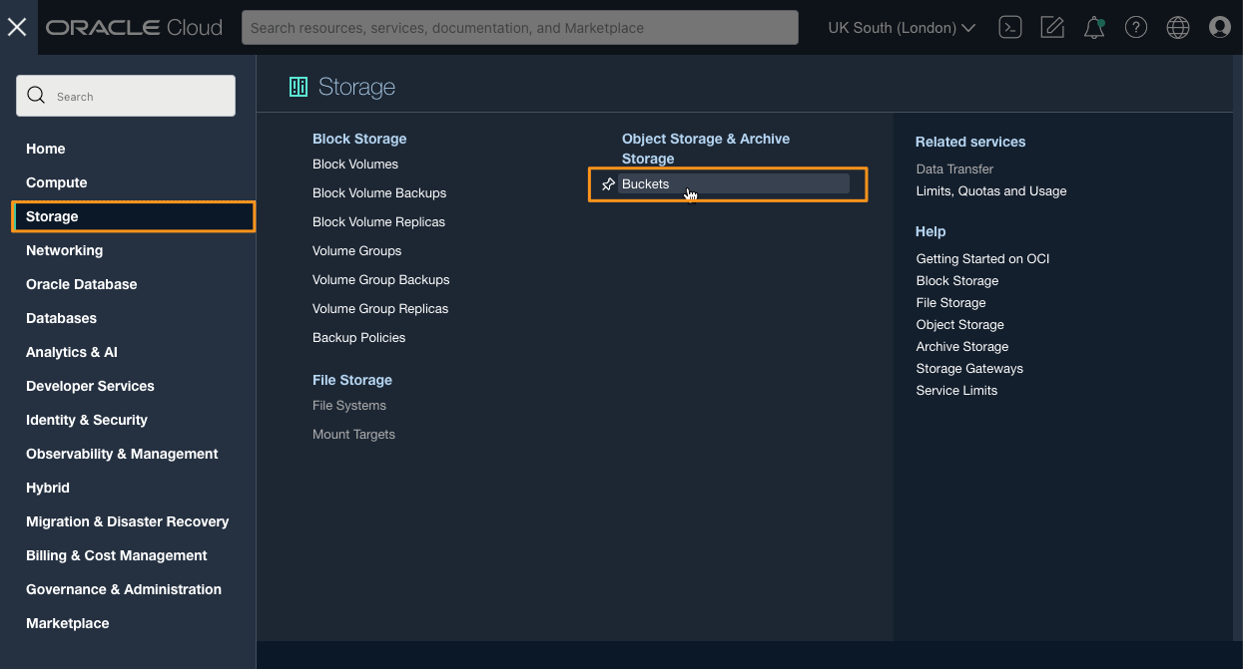Screen dimensions: 1243x669
Task: Open language settings via the globe icon
Action: pos(1177,27)
